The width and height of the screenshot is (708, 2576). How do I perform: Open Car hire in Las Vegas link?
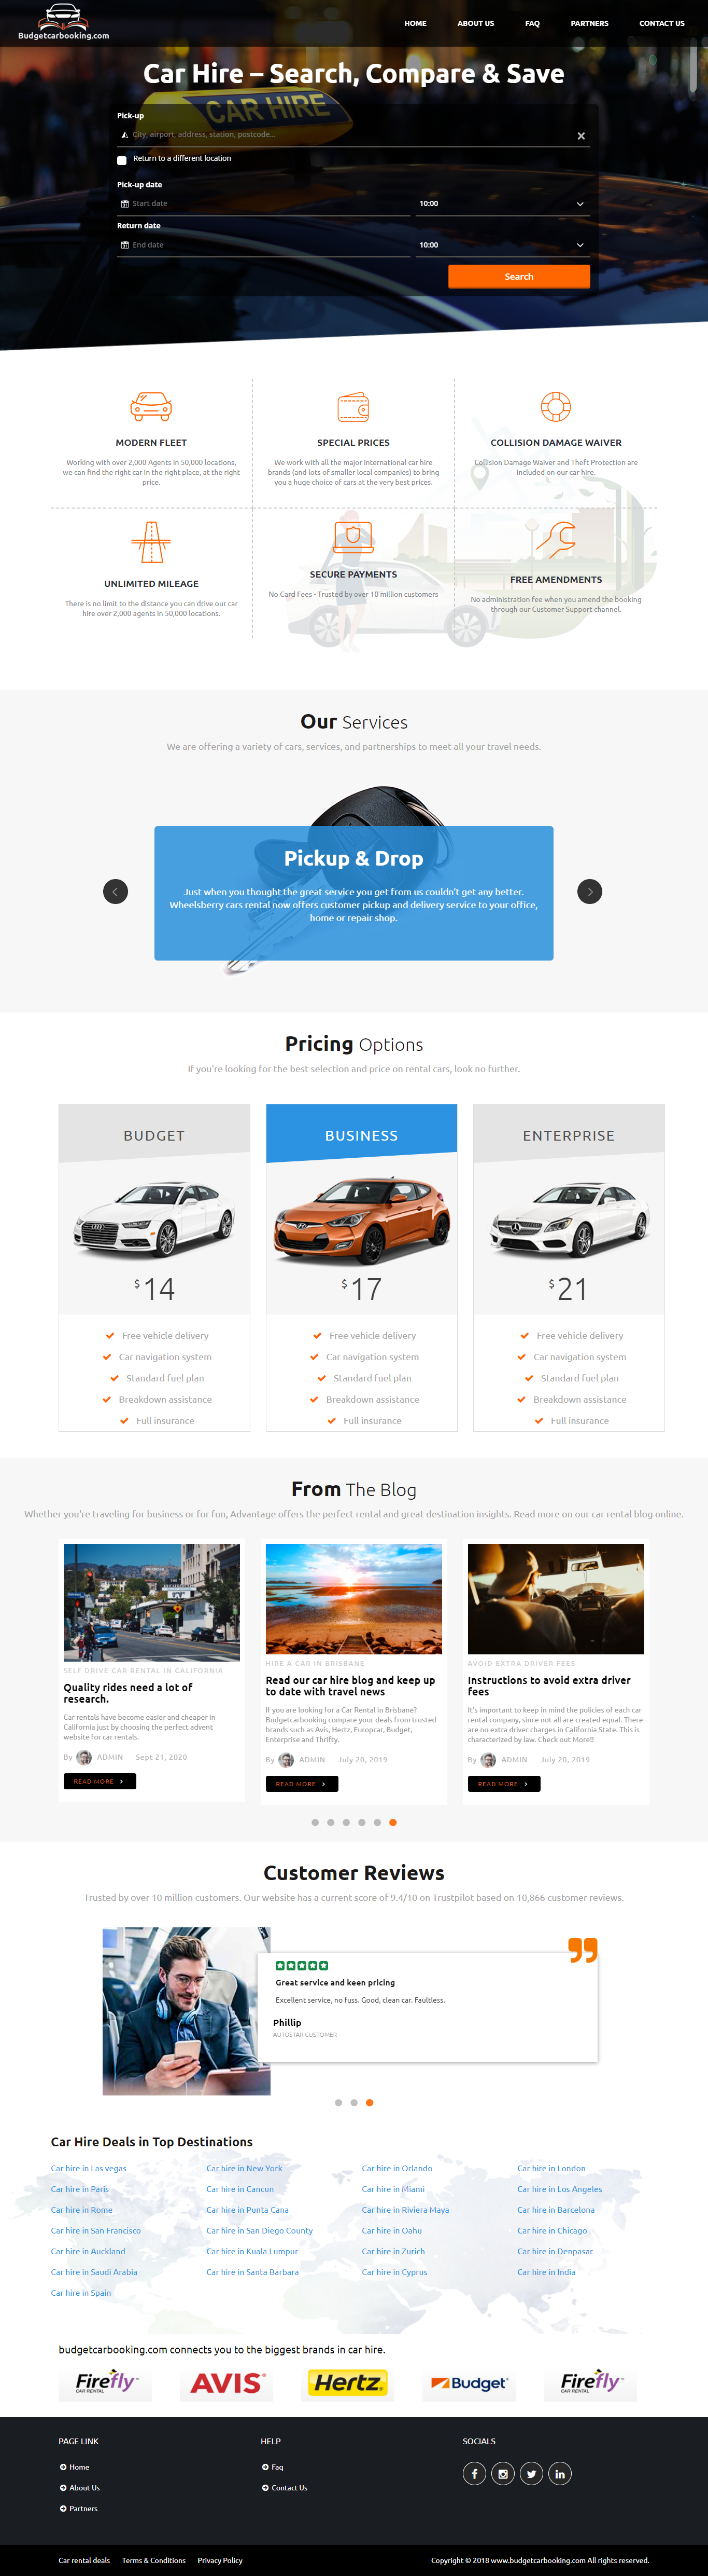pos(89,2168)
